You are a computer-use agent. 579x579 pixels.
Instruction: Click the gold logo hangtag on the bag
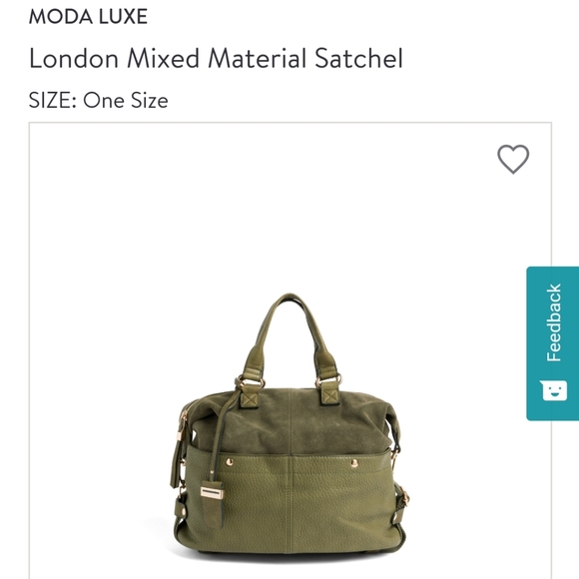pos(212,493)
